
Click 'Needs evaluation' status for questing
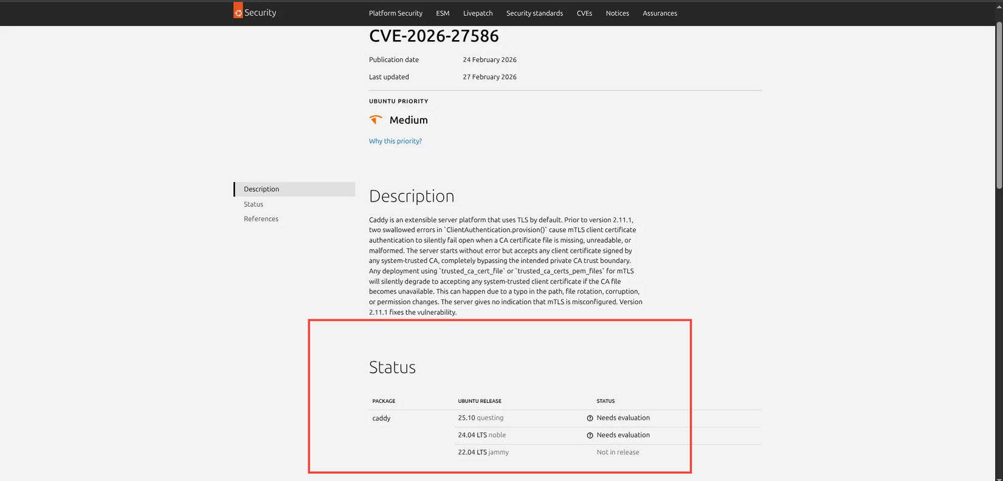(x=623, y=418)
